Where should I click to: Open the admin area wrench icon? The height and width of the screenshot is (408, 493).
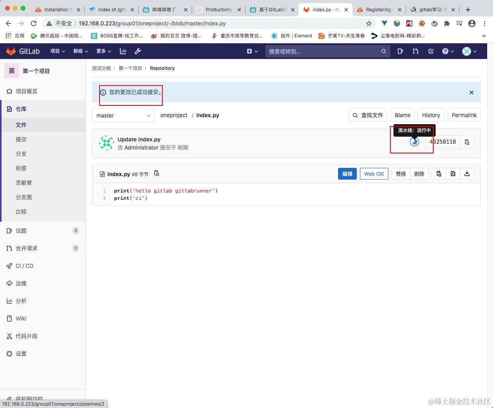(x=137, y=51)
